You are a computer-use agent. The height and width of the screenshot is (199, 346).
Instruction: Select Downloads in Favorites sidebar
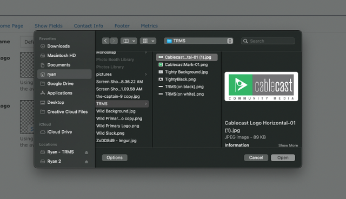click(x=64, y=46)
